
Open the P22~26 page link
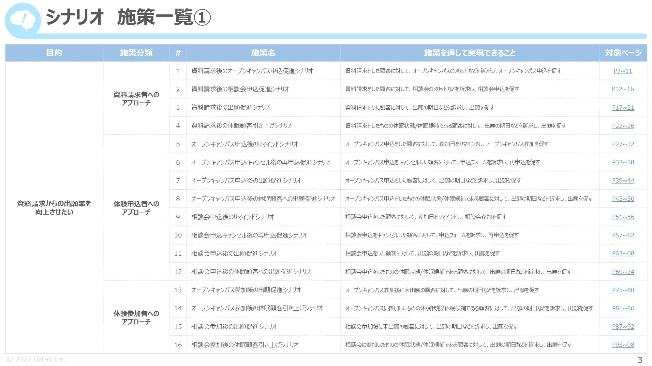[x=623, y=126]
